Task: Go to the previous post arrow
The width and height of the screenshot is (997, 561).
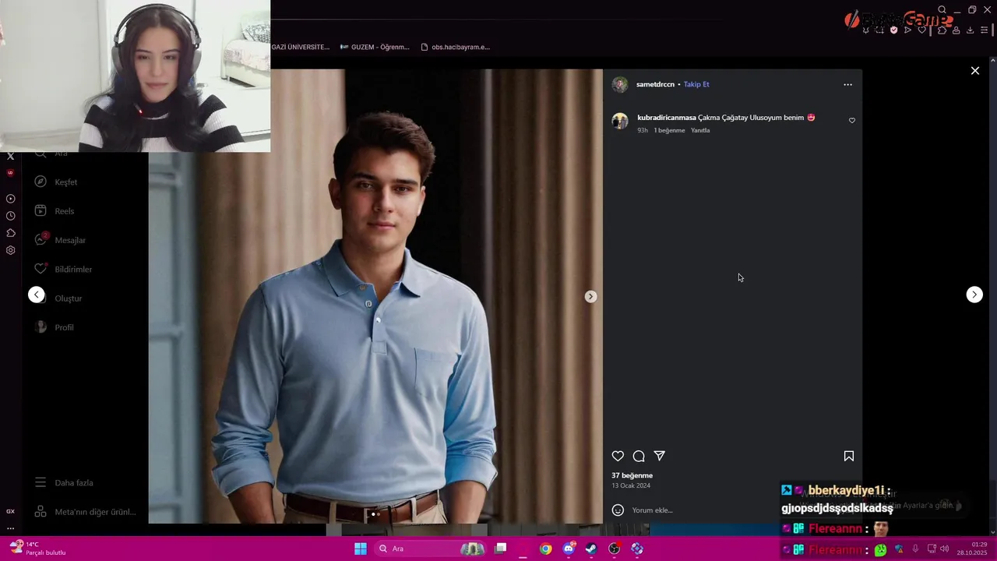Action: tap(37, 295)
